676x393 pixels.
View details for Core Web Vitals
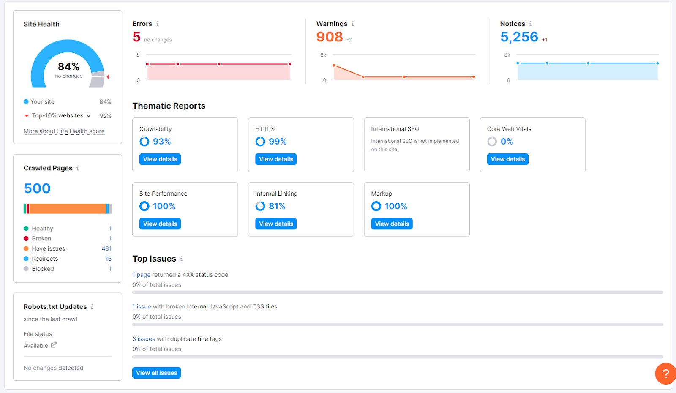pos(508,159)
